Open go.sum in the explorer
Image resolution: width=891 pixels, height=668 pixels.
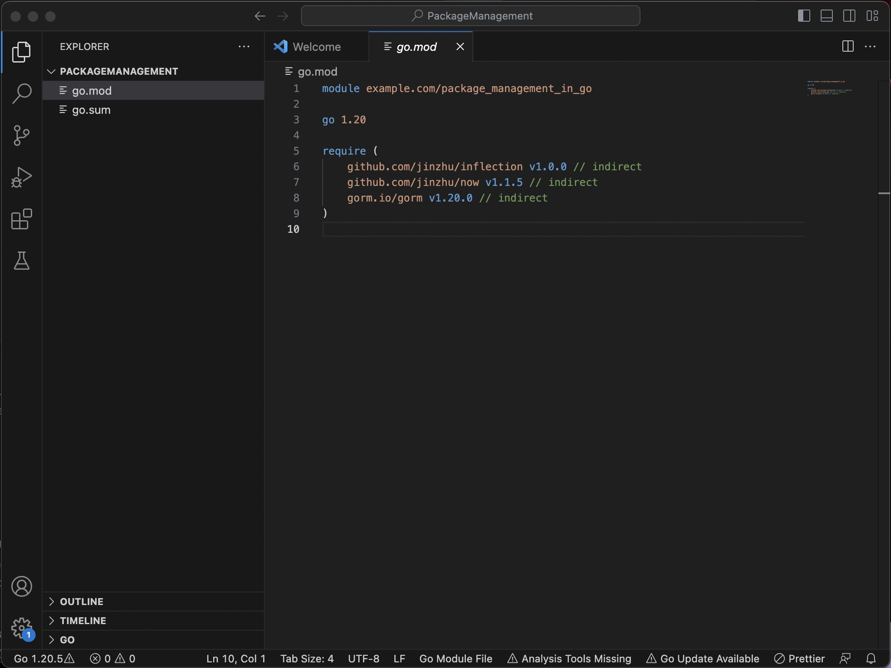pyautogui.click(x=91, y=110)
